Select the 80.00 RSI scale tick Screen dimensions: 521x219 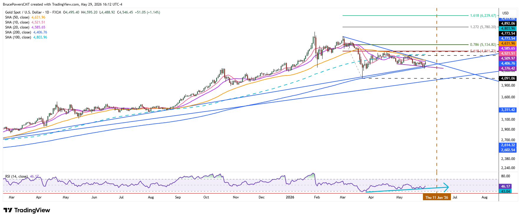(x=506, y=176)
